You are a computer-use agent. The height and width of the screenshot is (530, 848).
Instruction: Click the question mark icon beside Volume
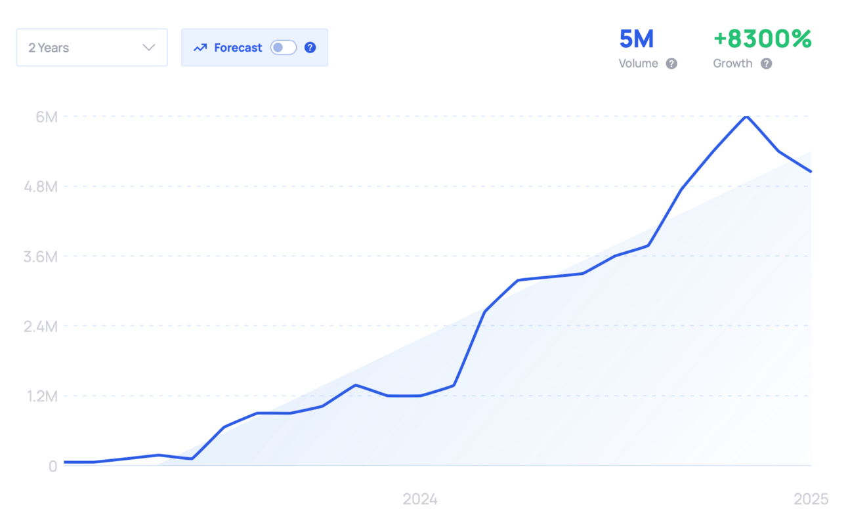pyautogui.click(x=671, y=64)
